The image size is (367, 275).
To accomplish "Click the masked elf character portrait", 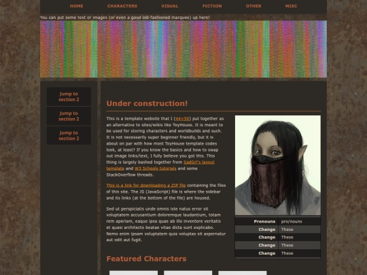I will pyautogui.click(x=278, y=165).
